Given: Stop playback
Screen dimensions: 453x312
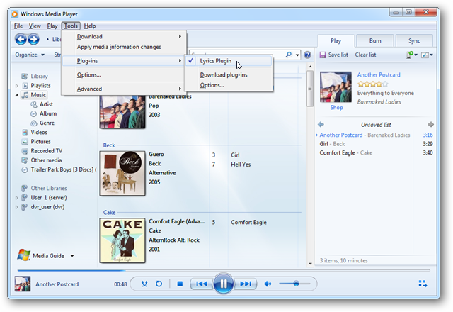Looking at the screenshot, I should coord(180,284).
